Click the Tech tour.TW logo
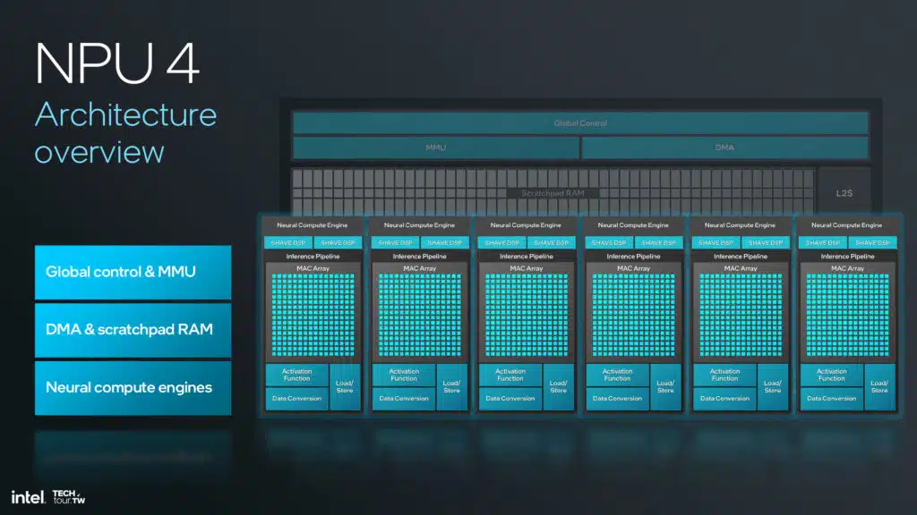This screenshot has height=515, width=917. [x=68, y=497]
